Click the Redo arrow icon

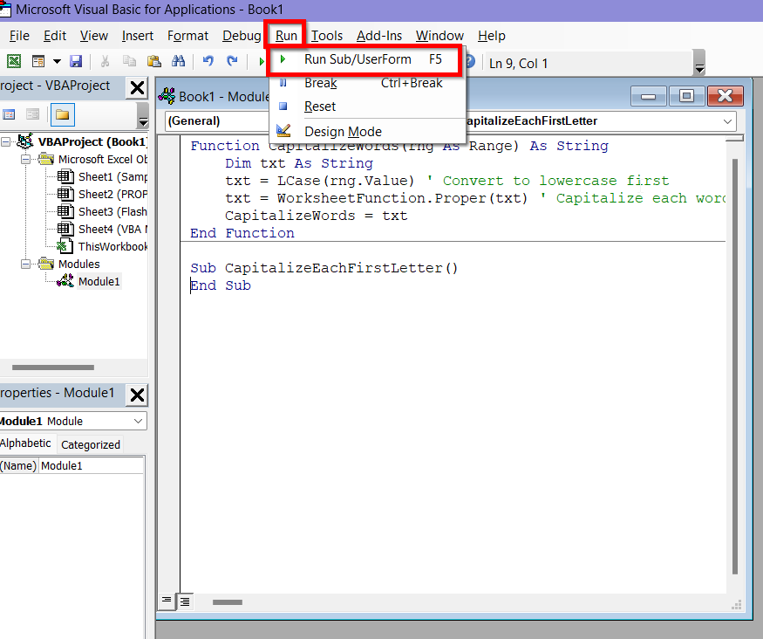coord(232,61)
